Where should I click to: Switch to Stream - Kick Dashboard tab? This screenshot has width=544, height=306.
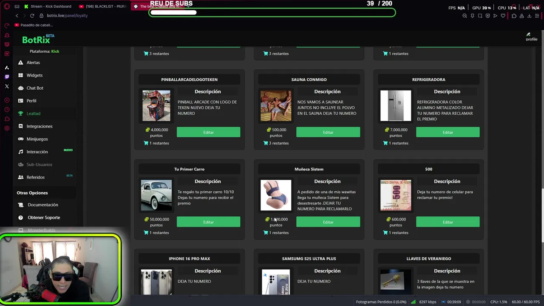click(x=48, y=6)
